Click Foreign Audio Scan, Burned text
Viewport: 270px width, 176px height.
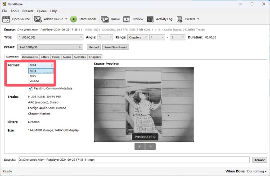[x=47, y=108]
